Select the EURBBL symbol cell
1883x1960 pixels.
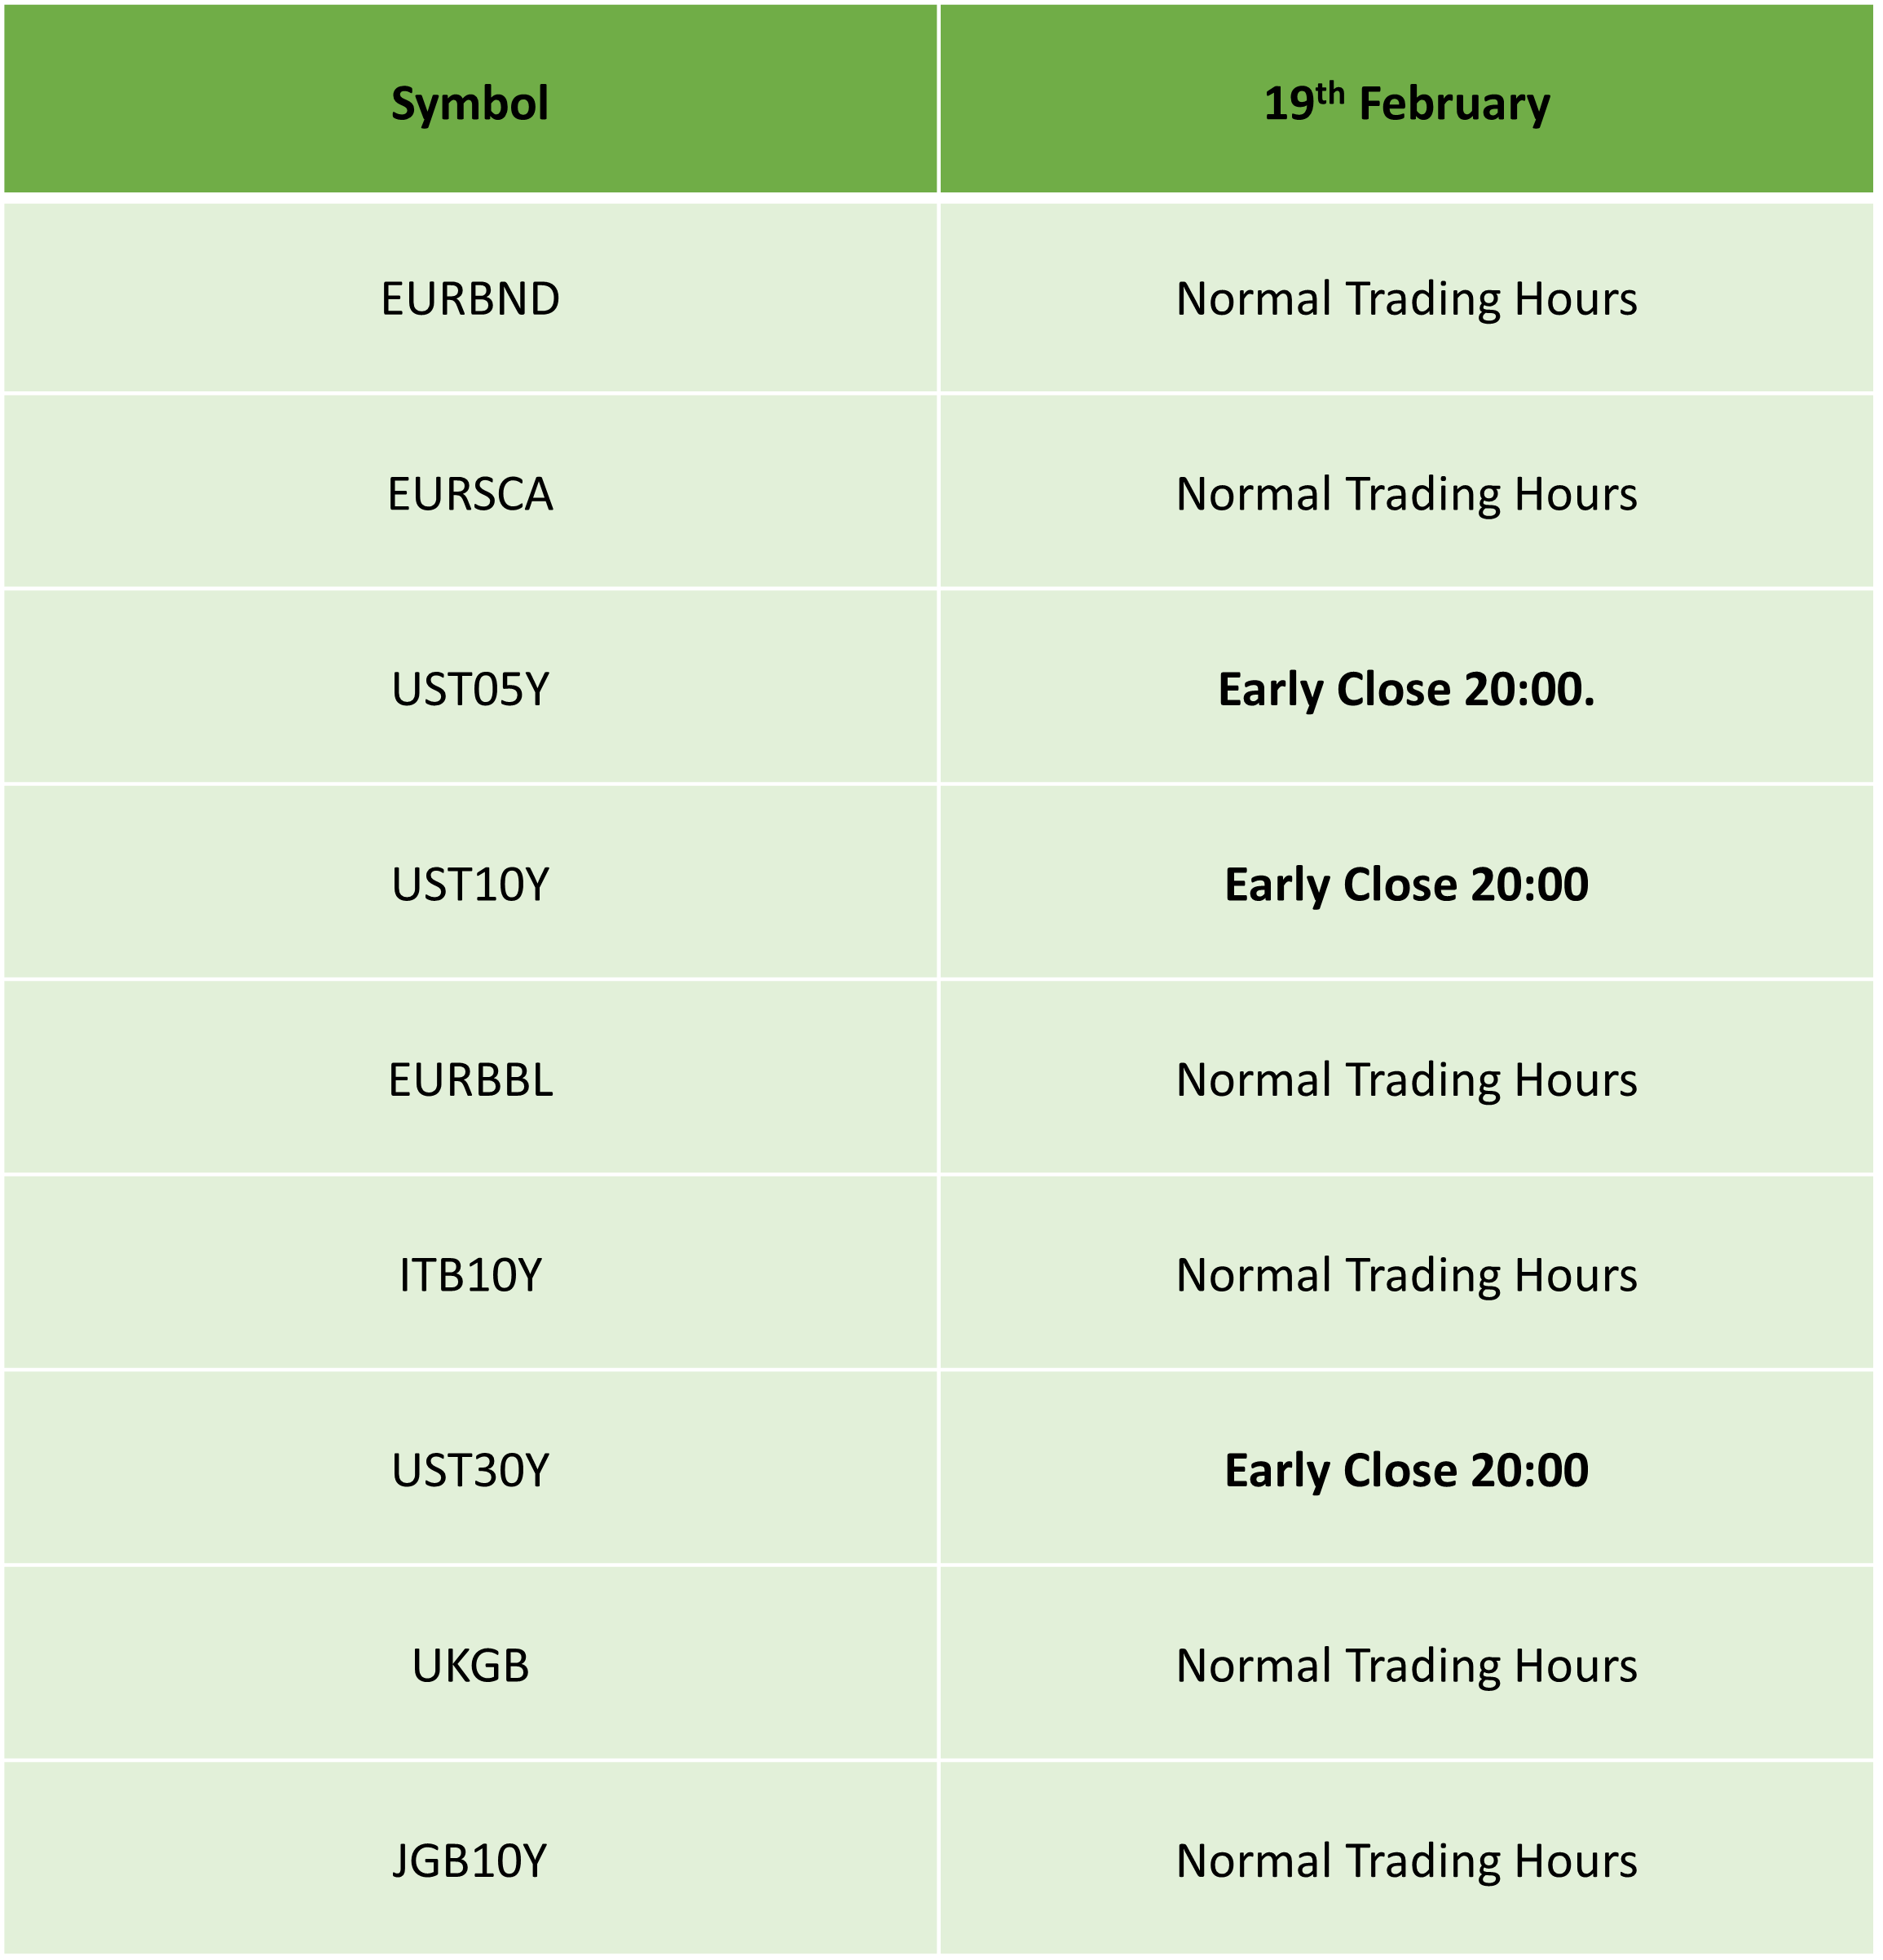470,1077
